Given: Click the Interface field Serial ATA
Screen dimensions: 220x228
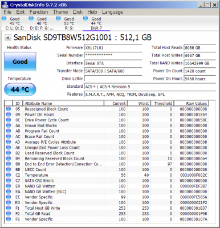Looking at the screenshot, I should tap(113, 63).
